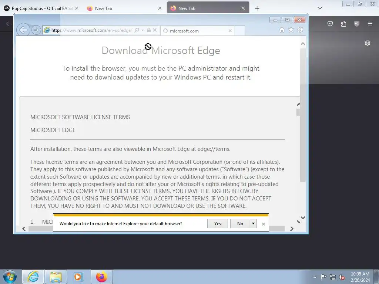Open taskbar clock 10:35 AM
This screenshot has height=284, width=379.
click(x=360, y=277)
